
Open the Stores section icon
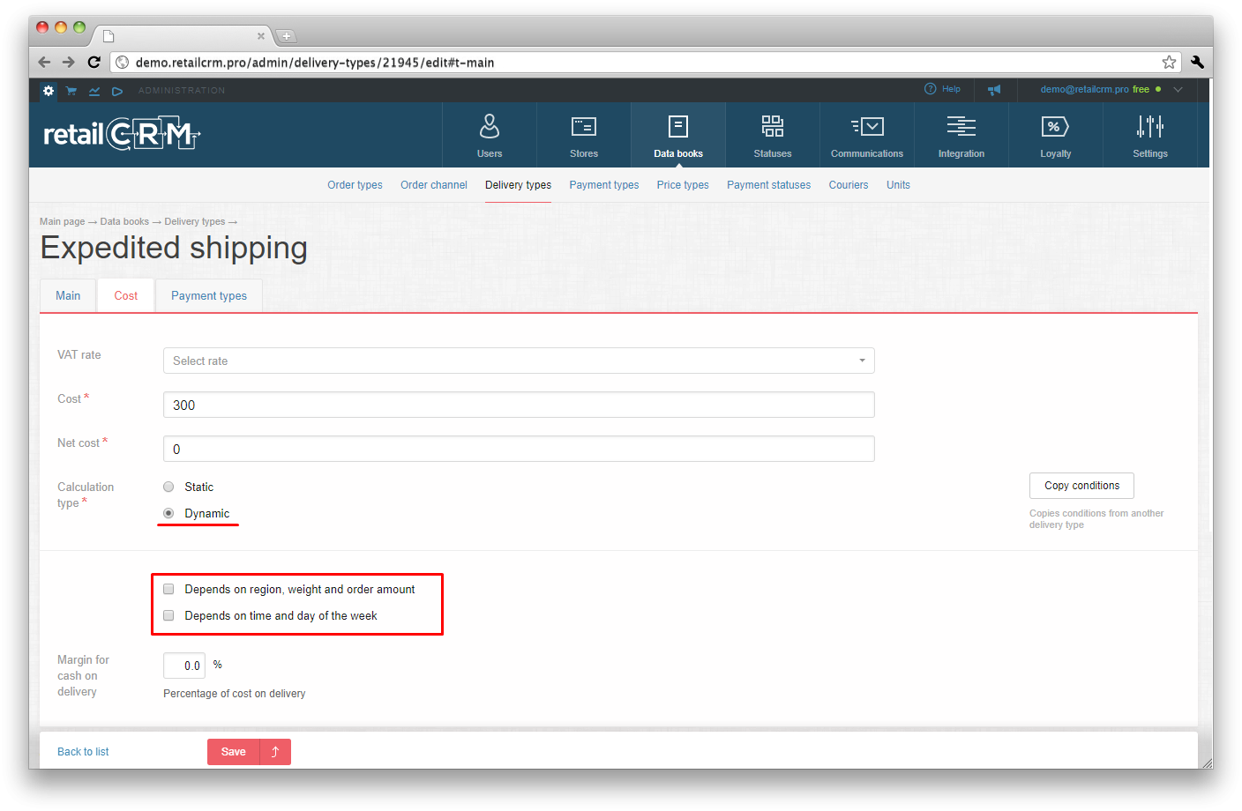coord(584,126)
